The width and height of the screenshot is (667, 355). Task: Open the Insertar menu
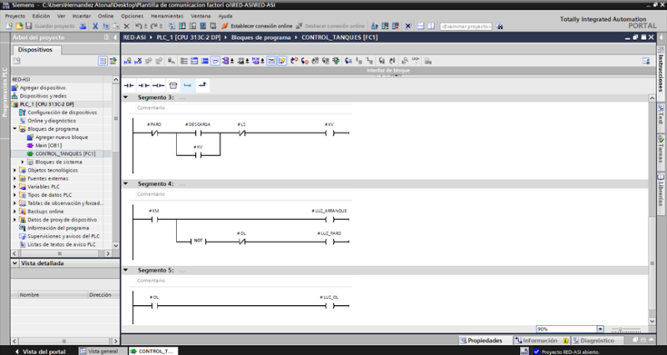[x=82, y=16]
